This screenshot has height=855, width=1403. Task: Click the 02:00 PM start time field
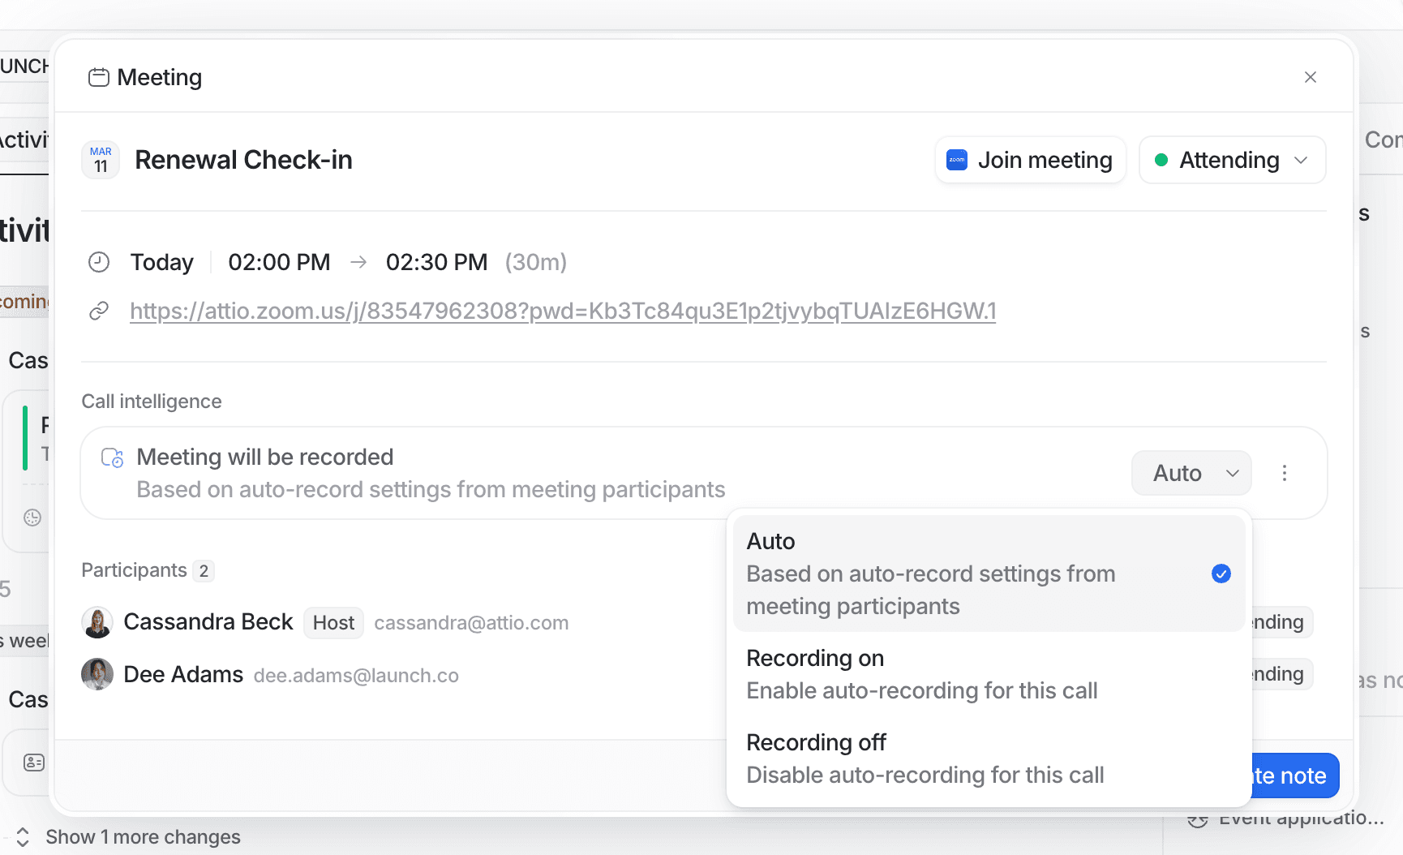[x=279, y=261]
